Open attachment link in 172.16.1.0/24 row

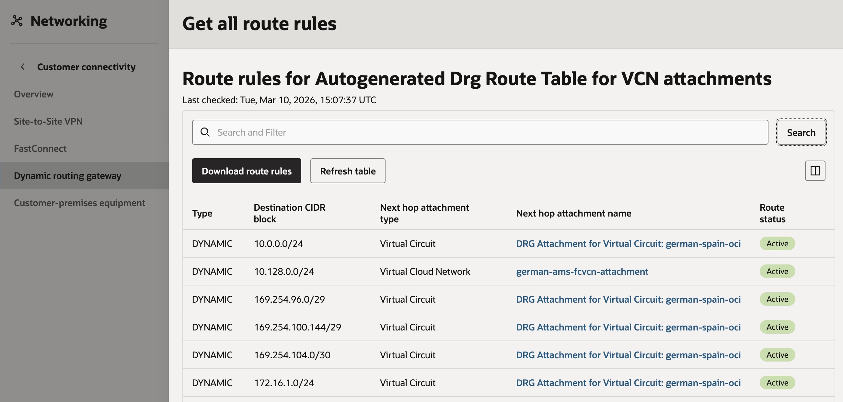pos(628,382)
